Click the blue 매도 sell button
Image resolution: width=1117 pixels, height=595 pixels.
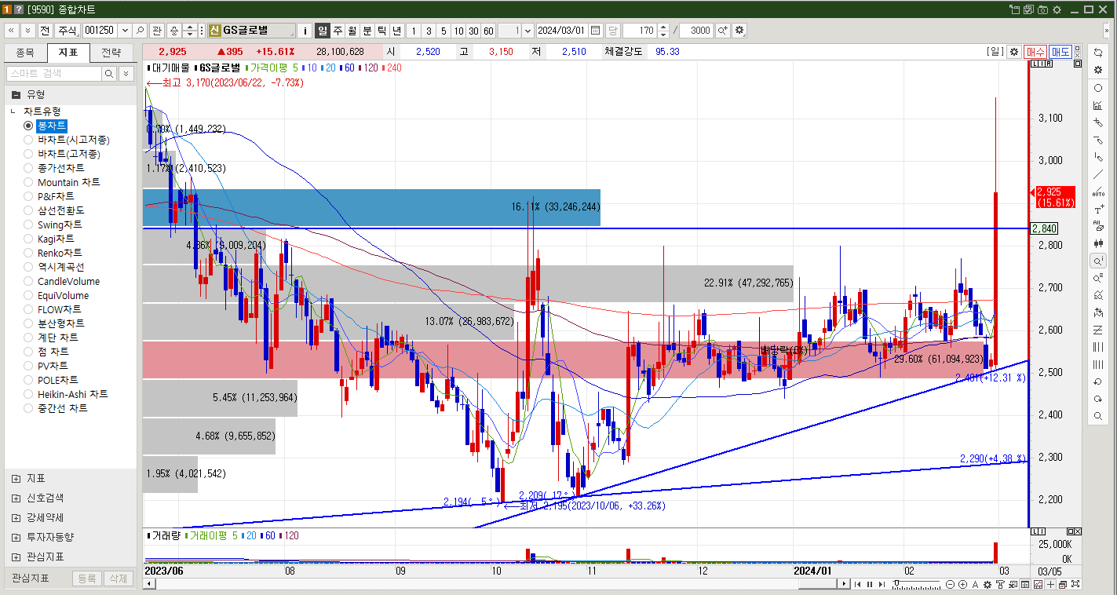[1060, 51]
